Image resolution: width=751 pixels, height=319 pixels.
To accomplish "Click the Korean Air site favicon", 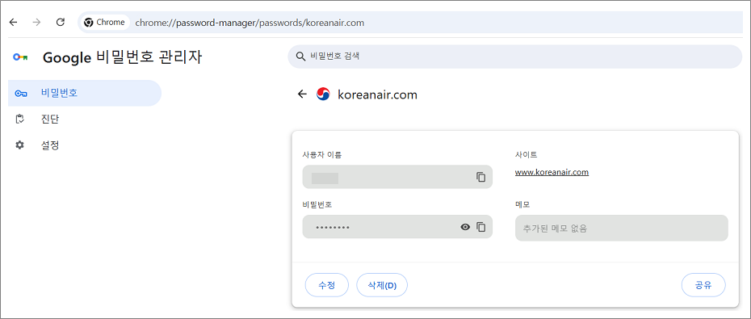I will pos(323,94).
